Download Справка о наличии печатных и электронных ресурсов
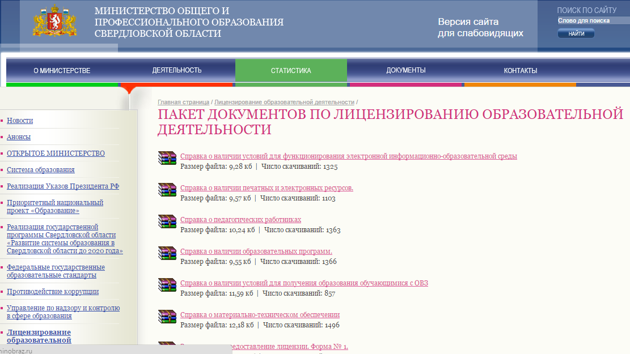This screenshot has width=630, height=354. click(x=267, y=188)
